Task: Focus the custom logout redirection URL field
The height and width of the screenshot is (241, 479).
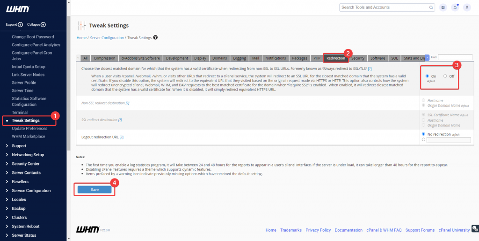Action: click(449, 140)
